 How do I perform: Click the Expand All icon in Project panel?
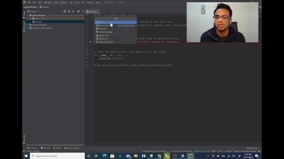(x=69, y=11)
